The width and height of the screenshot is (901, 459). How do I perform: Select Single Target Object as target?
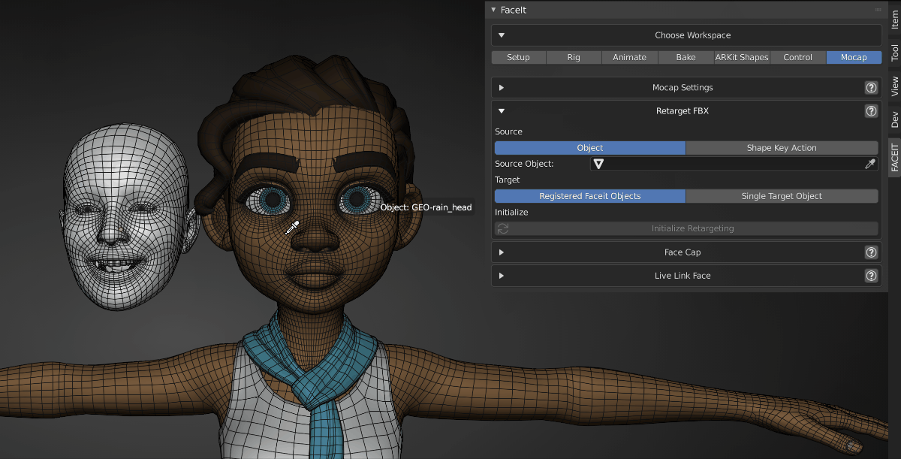coord(782,196)
